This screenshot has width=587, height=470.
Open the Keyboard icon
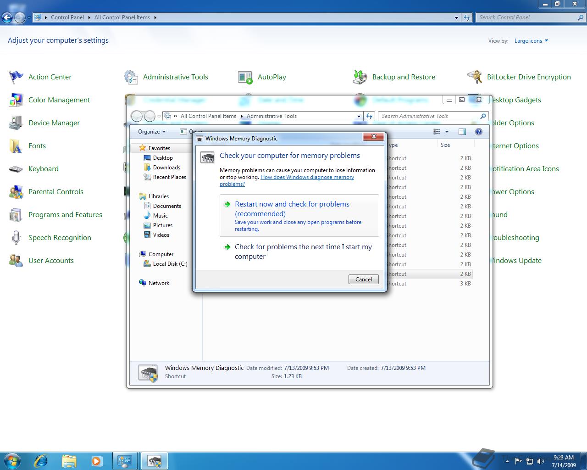pyautogui.click(x=16, y=169)
